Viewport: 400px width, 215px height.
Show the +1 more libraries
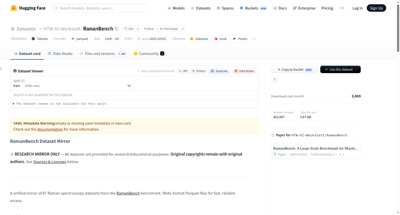(253, 39)
